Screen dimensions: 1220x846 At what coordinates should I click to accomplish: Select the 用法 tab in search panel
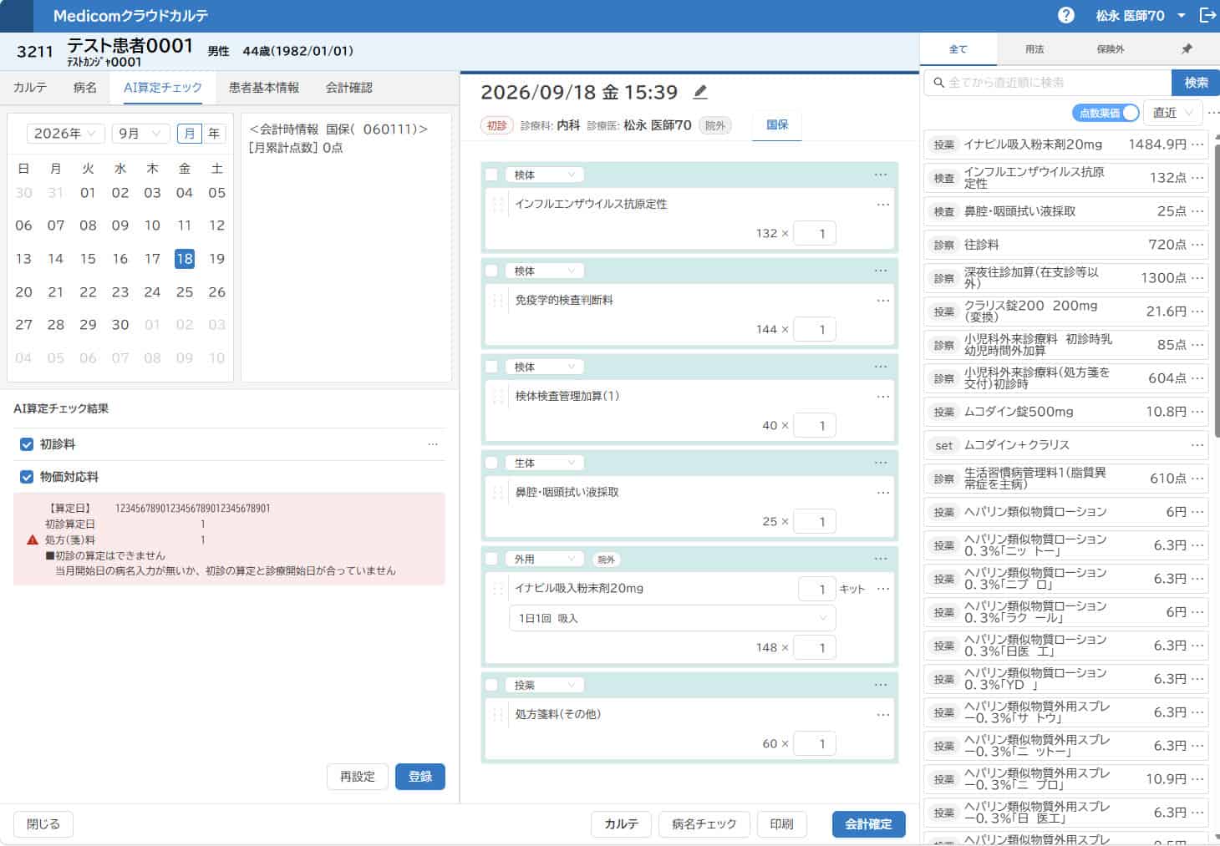click(1034, 49)
